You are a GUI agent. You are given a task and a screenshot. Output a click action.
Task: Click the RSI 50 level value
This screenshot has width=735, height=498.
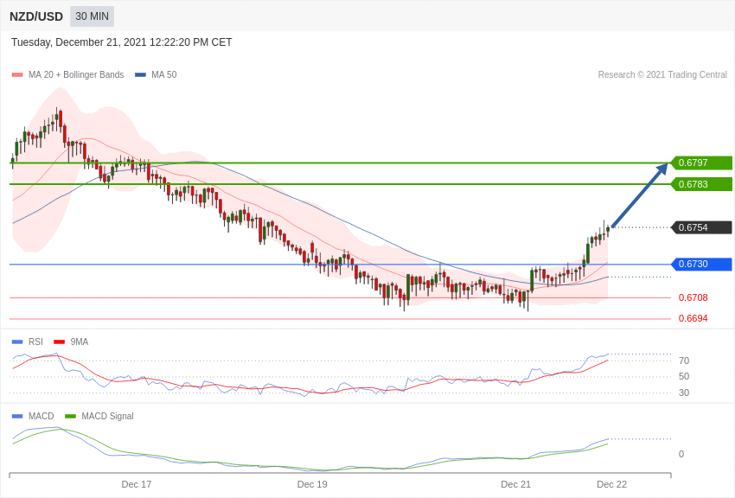pos(684,377)
